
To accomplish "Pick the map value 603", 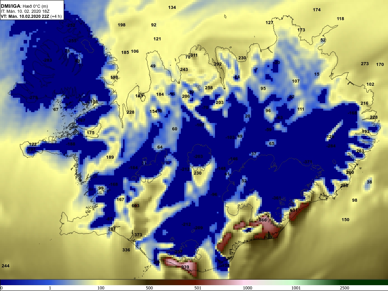I will [x=135, y=206].
